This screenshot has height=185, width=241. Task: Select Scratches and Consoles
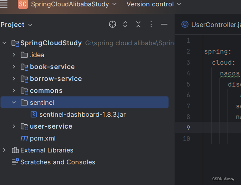tap(58, 162)
